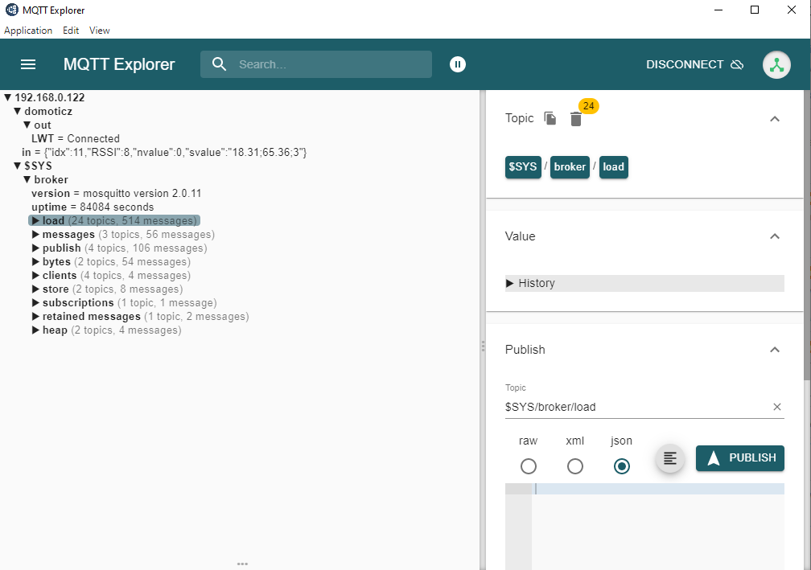
Task: Clear the publish topic with the X icon
Action: point(777,407)
